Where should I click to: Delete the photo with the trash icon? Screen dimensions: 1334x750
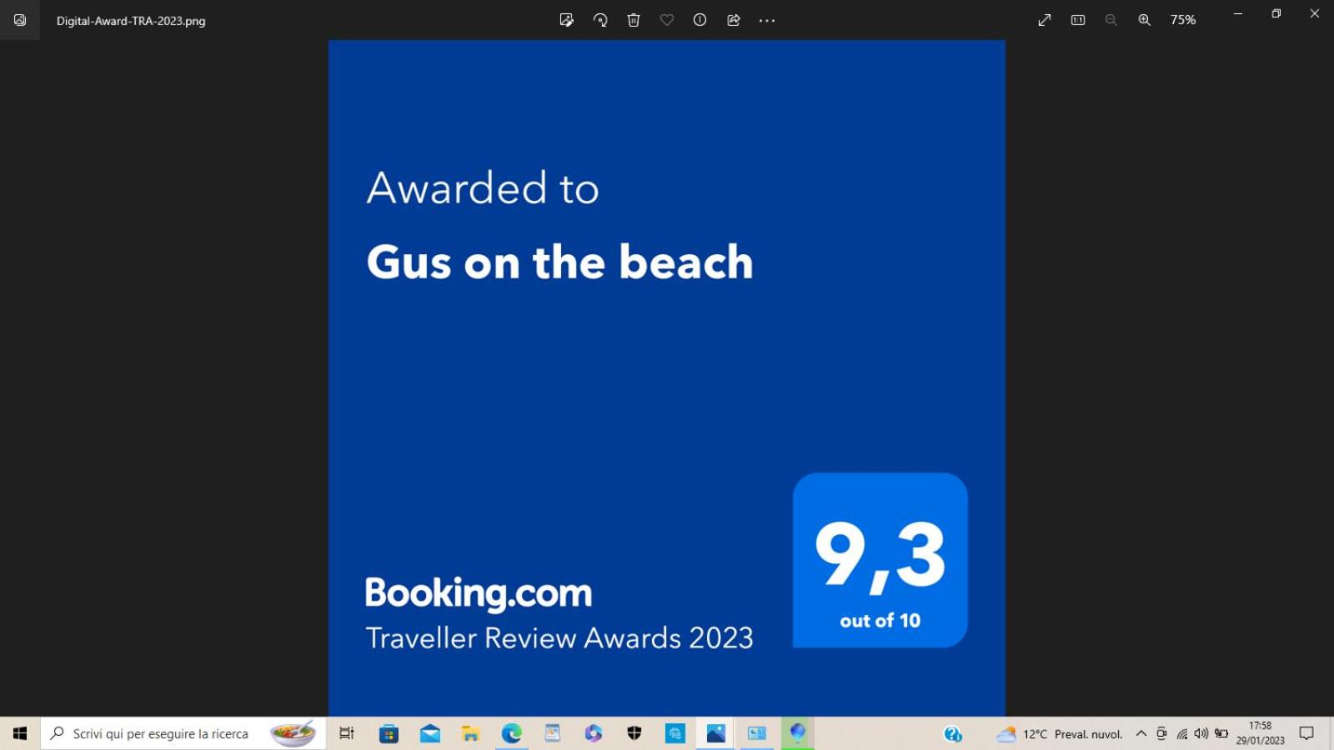pos(634,20)
